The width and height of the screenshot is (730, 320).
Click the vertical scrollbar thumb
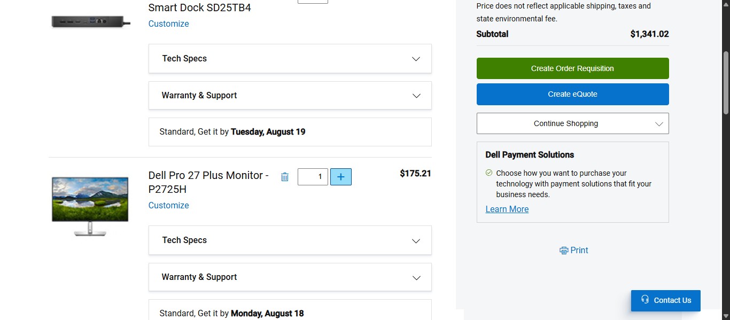point(726,80)
